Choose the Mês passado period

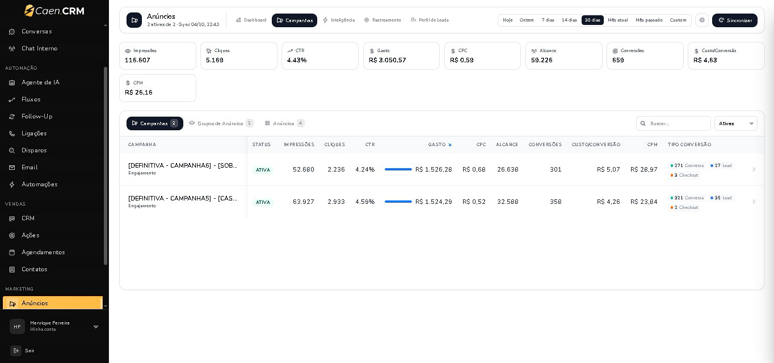coord(649,20)
